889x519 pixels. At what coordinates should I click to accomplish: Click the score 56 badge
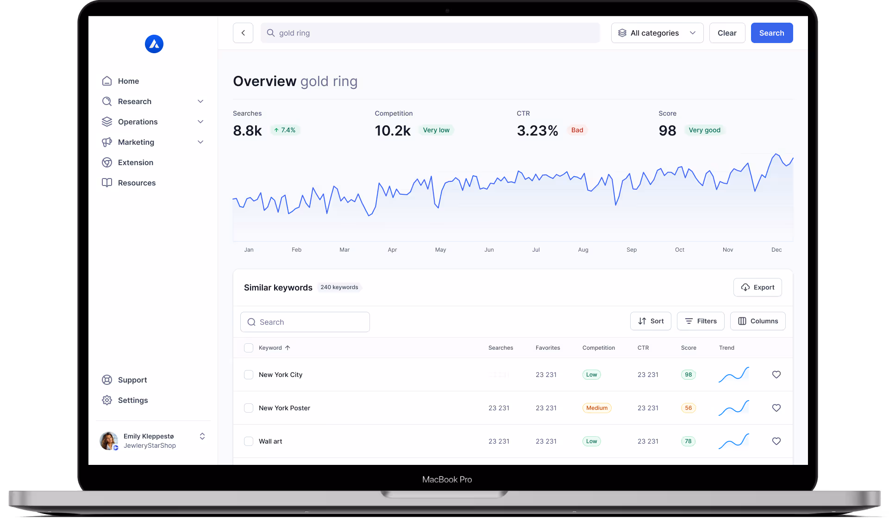coord(689,408)
